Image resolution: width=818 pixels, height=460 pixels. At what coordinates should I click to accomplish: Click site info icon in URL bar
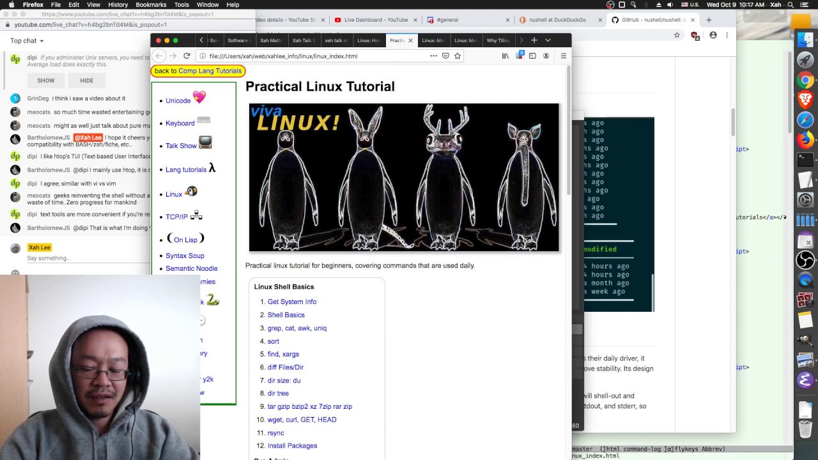[x=202, y=56]
